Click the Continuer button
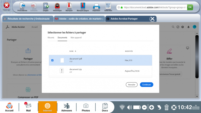The width and height of the screenshot is (201, 113). pyautogui.click(x=147, y=85)
